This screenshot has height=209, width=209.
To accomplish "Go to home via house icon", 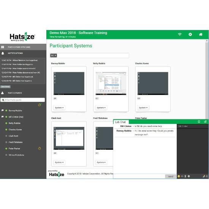I will [x=201, y=34].
